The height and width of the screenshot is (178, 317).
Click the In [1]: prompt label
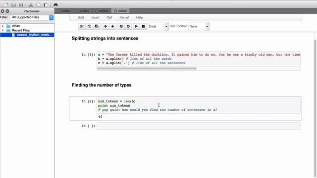point(88,54)
